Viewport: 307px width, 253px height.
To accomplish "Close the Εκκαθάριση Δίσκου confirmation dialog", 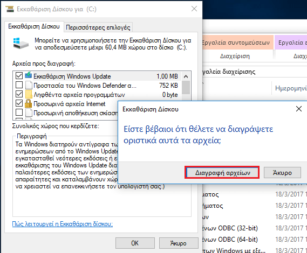I will (298, 109).
